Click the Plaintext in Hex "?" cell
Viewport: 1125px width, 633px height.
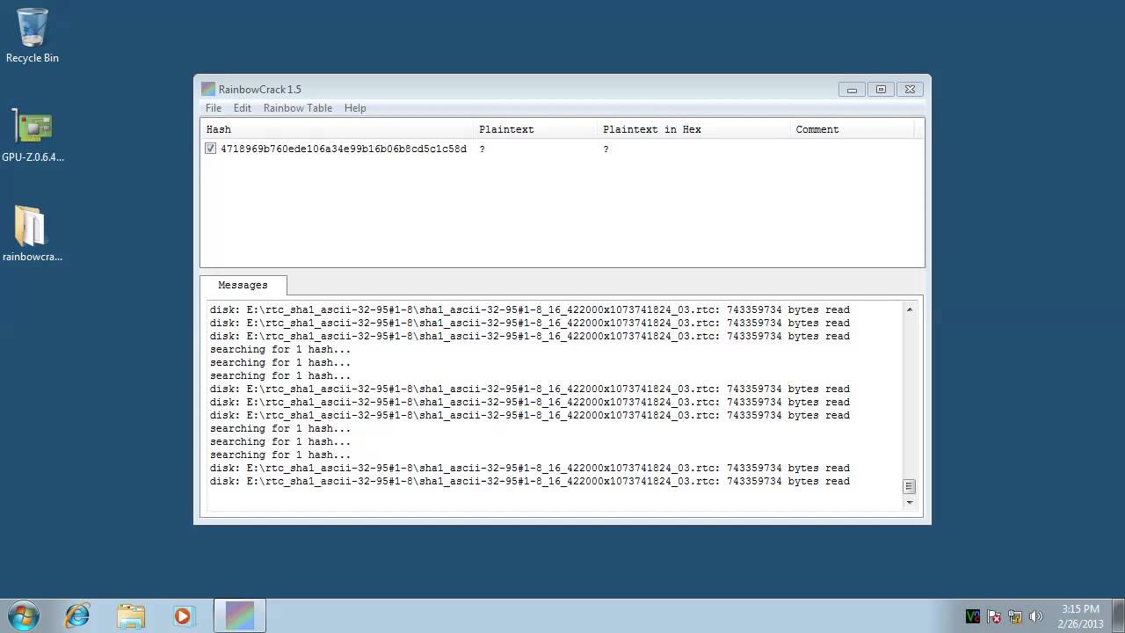point(606,149)
